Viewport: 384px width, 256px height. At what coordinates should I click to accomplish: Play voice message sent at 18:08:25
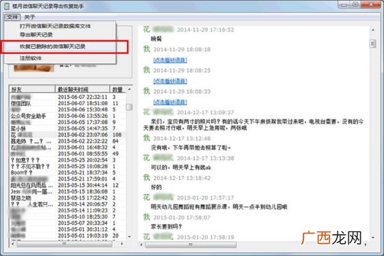tap(170, 81)
